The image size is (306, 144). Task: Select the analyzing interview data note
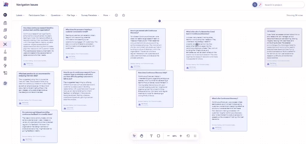pos(35,89)
